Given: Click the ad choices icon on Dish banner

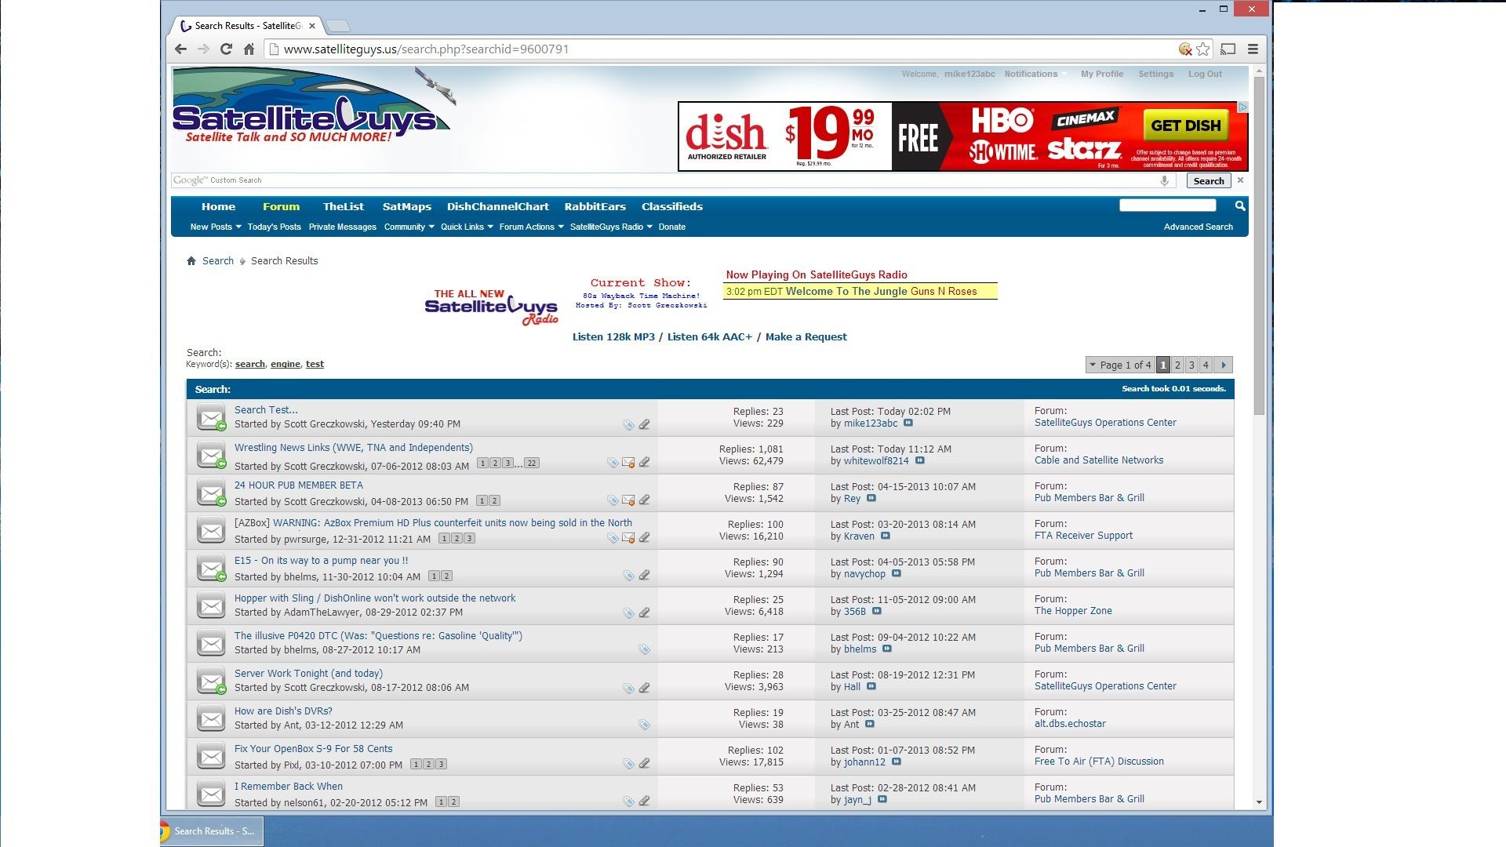Looking at the screenshot, I should (x=1242, y=107).
